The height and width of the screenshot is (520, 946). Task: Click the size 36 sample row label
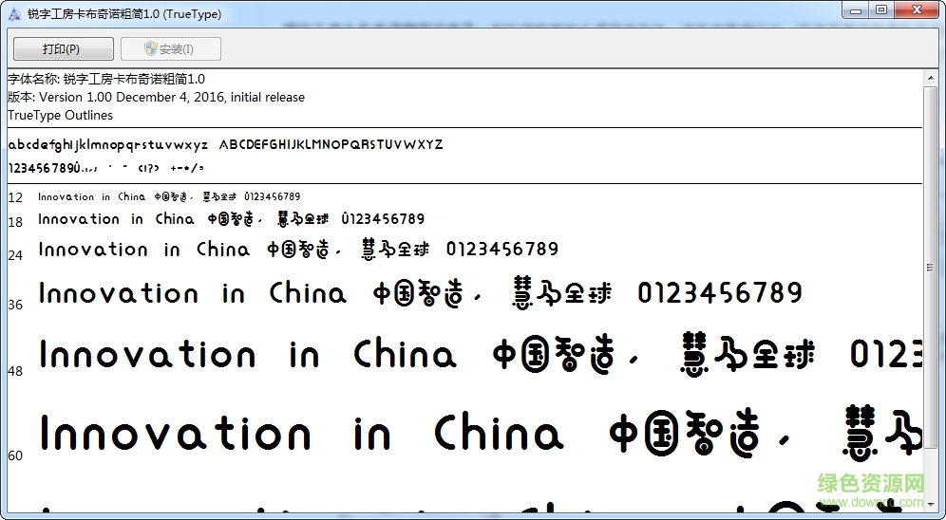15,305
